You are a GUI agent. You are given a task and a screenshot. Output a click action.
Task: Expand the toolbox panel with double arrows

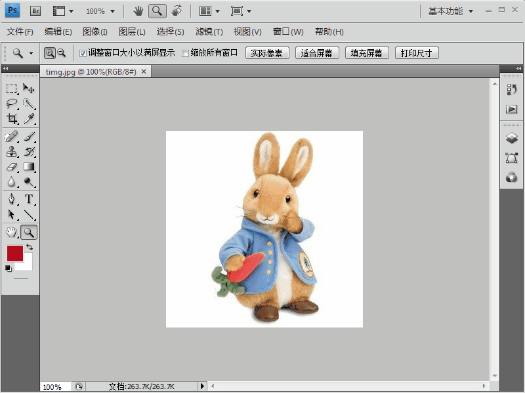pyautogui.click(x=5, y=69)
